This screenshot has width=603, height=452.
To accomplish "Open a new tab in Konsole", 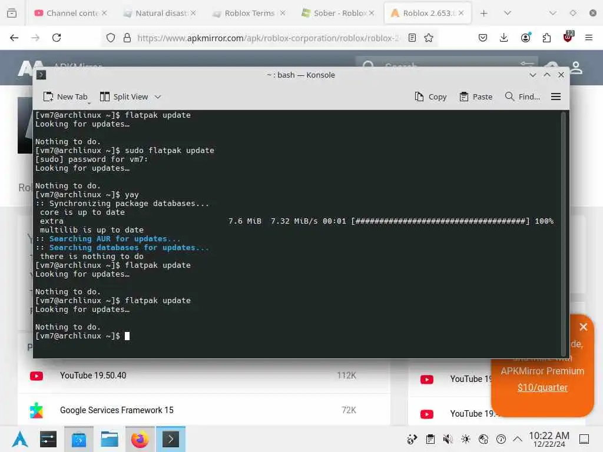I will tap(65, 97).
